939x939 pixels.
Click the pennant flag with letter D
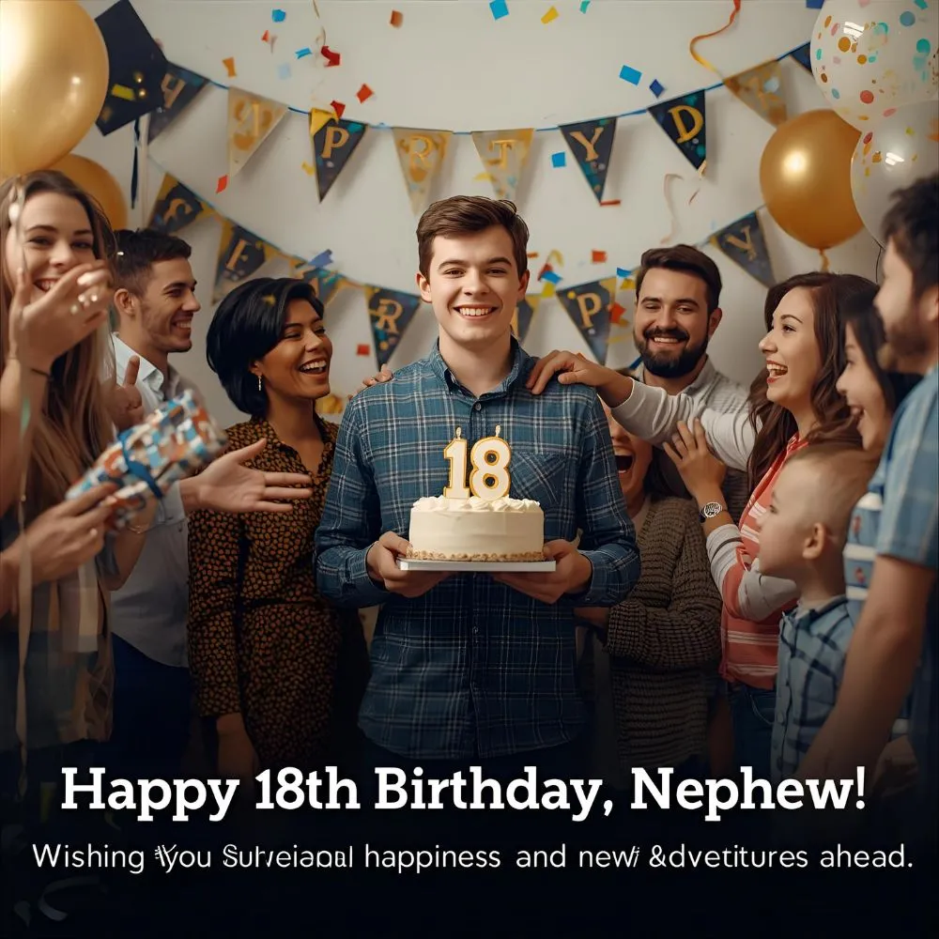pos(682,126)
